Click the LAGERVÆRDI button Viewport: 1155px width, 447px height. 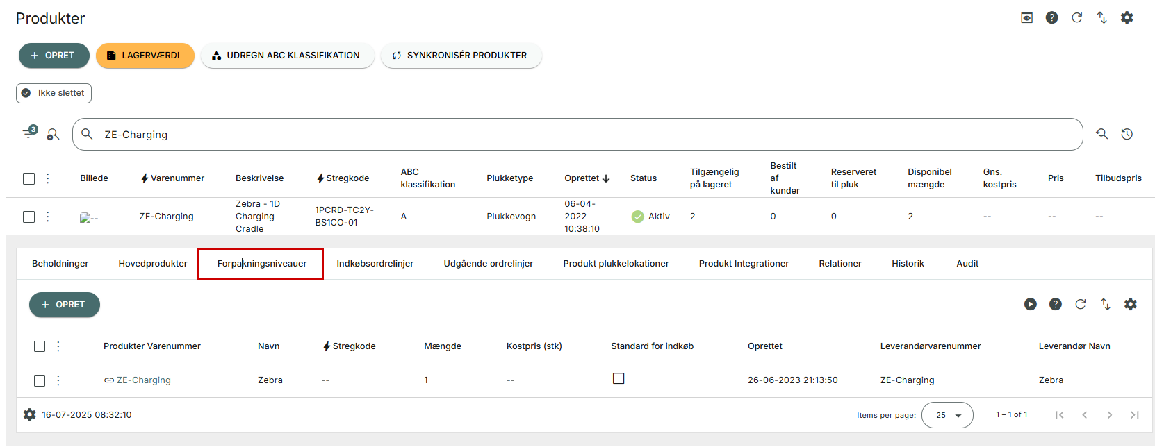145,56
